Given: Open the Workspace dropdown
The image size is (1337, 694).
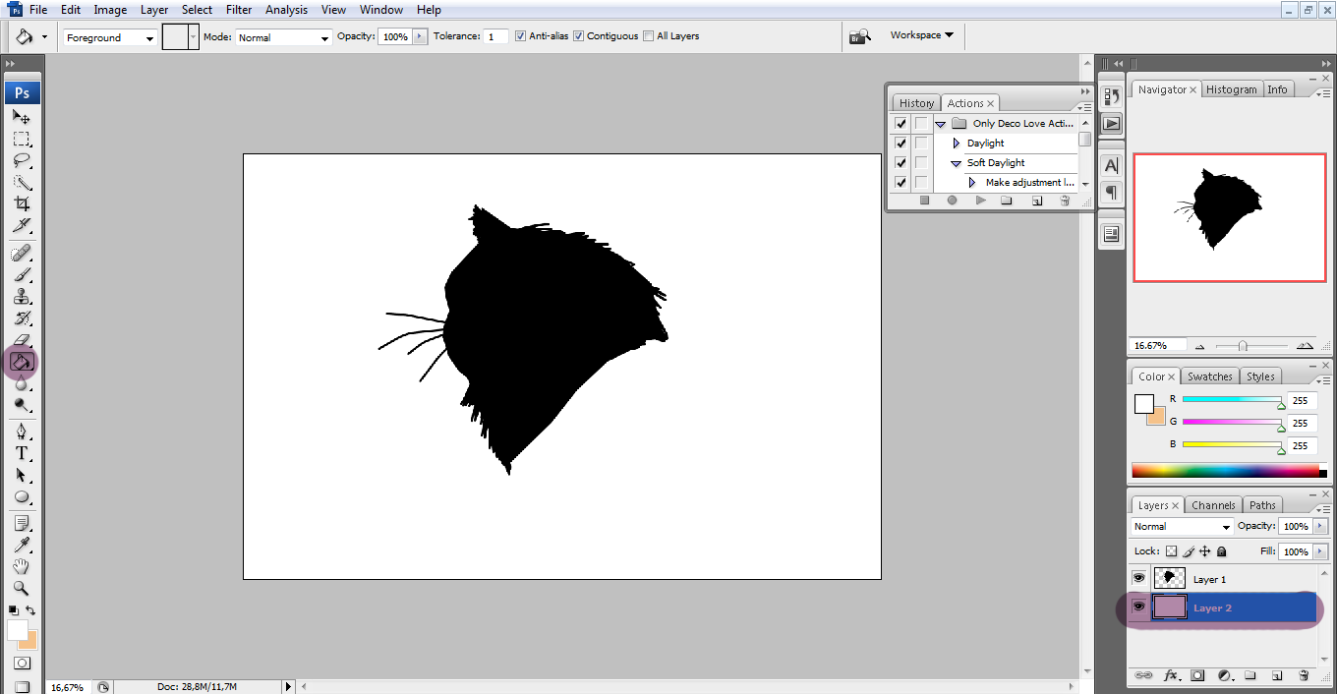Looking at the screenshot, I should click(921, 35).
